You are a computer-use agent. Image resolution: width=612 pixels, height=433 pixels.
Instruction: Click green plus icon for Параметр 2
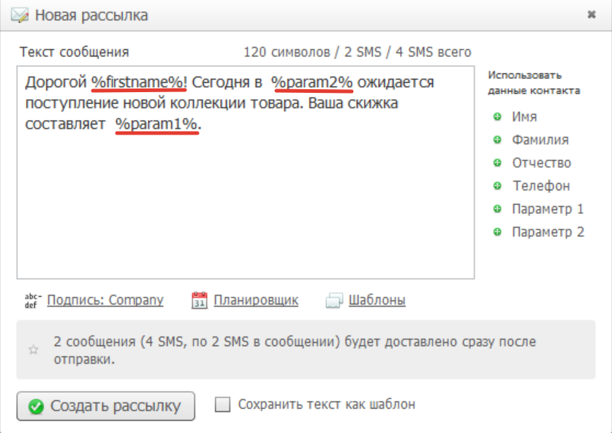[497, 233]
